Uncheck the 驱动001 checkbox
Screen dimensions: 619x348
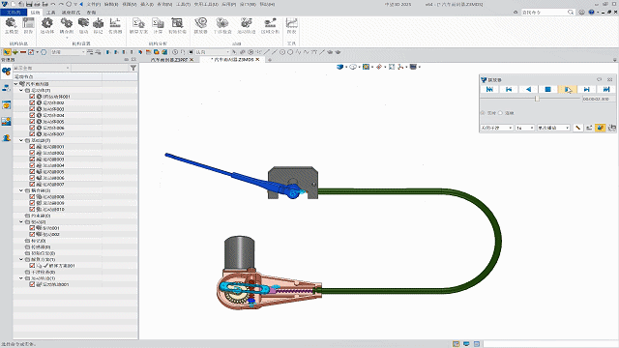[32, 228]
